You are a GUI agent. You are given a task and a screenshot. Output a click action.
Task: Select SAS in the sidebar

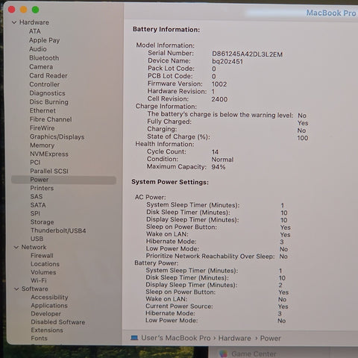click(37, 197)
